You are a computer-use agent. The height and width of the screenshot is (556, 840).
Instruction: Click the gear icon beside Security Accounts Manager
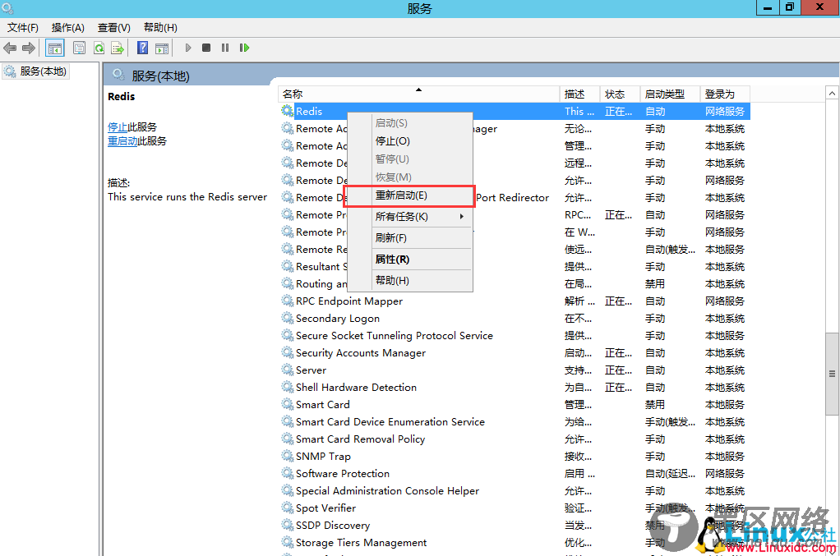288,352
